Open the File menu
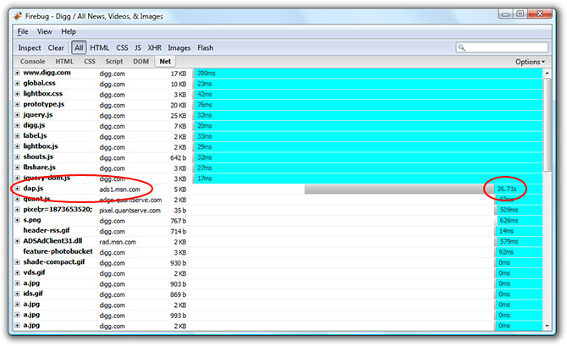Image resolution: width=567 pixels, height=346 pixels. [x=23, y=32]
